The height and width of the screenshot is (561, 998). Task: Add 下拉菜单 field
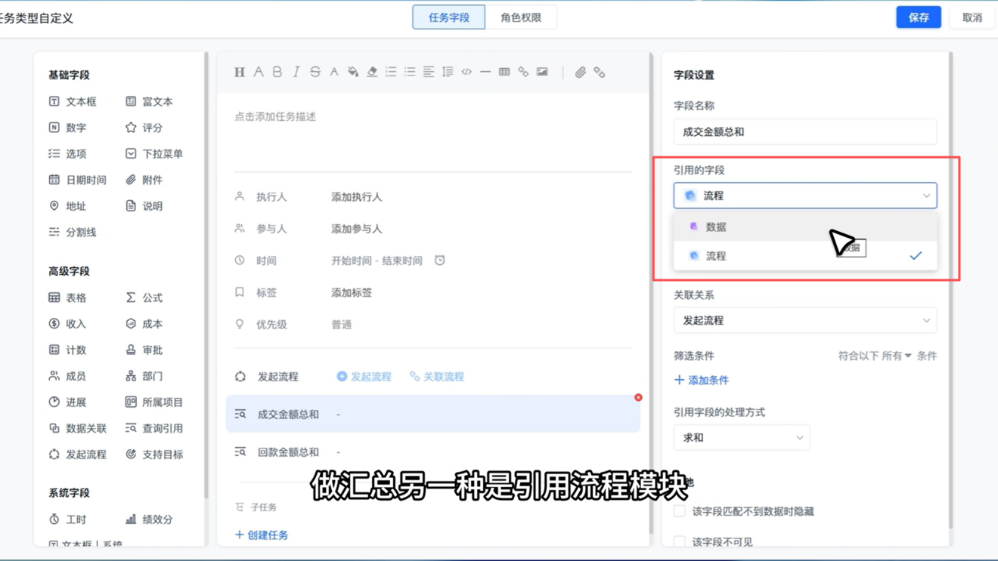coord(154,153)
